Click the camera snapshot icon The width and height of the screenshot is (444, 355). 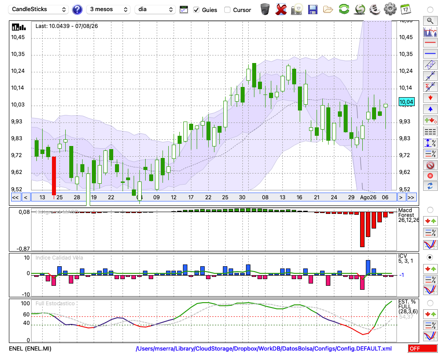tap(297, 9)
